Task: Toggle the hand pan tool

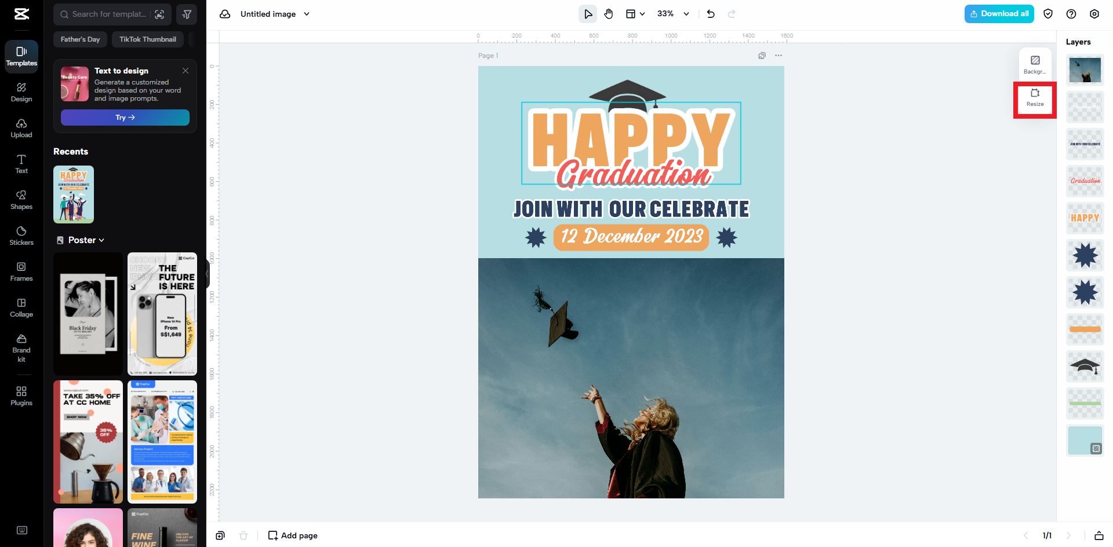Action: (609, 13)
